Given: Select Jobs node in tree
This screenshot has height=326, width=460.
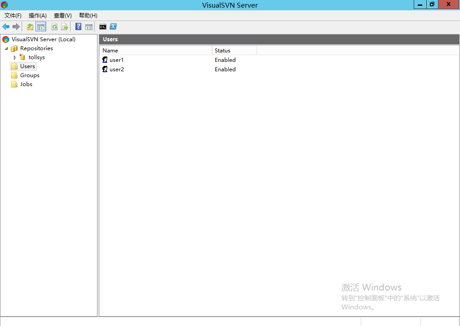Looking at the screenshot, I should 26,84.
